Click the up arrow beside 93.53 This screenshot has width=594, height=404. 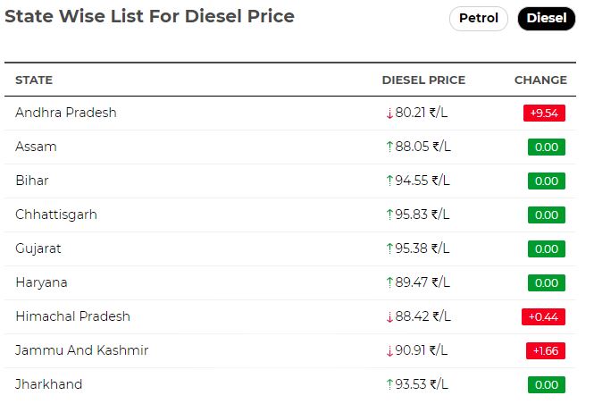(x=389, y=384)
